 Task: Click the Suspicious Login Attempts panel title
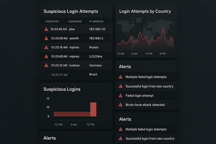pyautogui.click(x=71, y=11)
